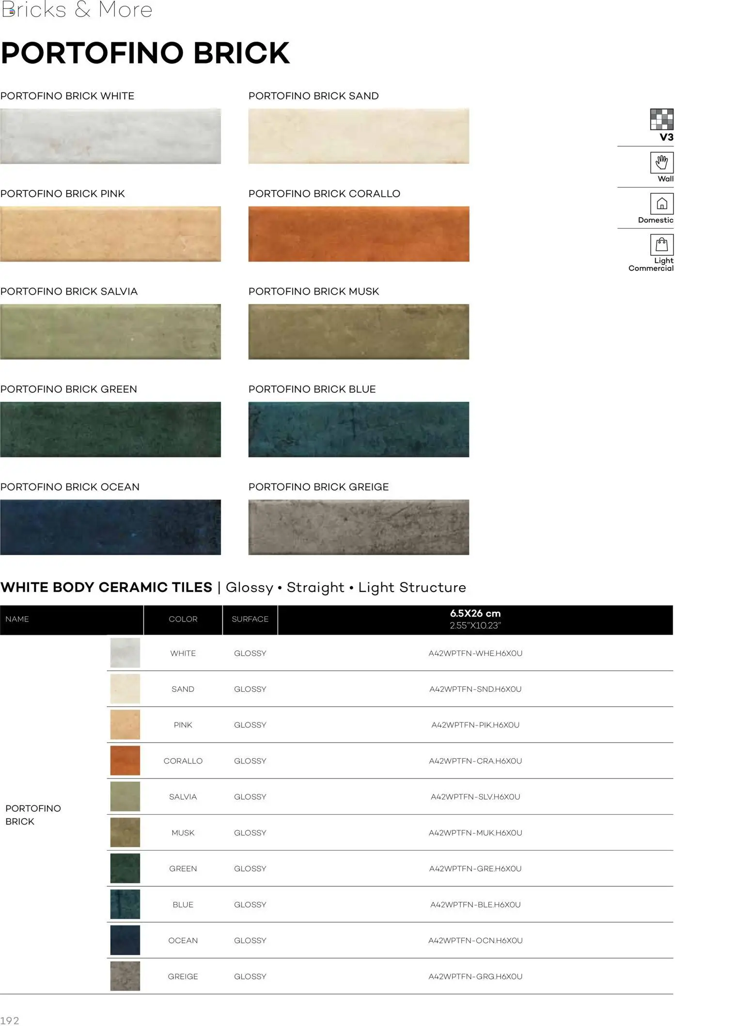The height and width of the screenshot is (1026, 751).
Task: Click the BLUE color name cell
Action: 183,904
